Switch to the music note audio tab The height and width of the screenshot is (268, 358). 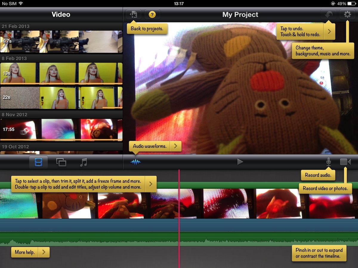click(84, 162)
